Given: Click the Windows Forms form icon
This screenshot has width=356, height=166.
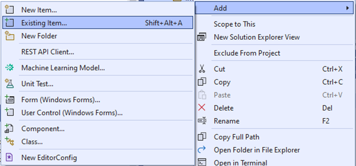Looking at the screenshot, I should click(9, 99).
